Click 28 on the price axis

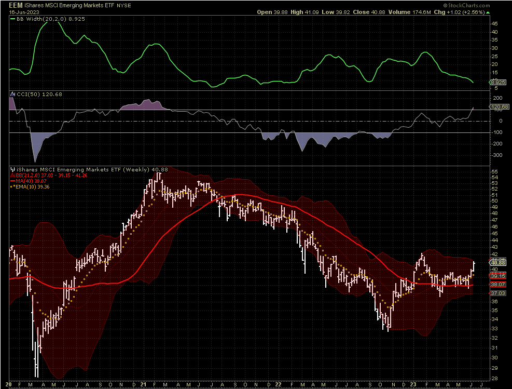click(495, 379)
